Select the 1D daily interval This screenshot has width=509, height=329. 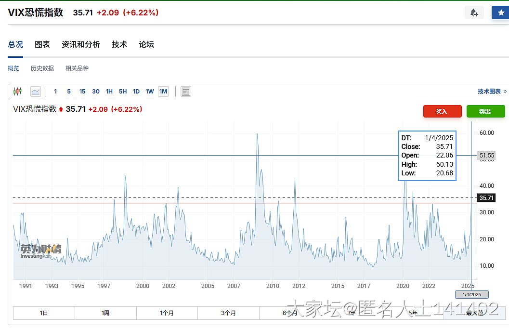pos(136,92)
